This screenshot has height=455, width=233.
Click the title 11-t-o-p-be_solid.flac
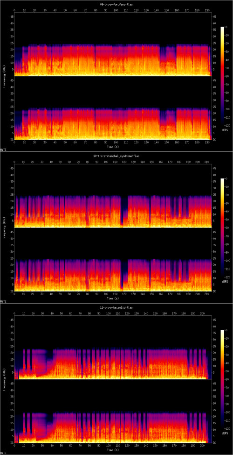(x=116, y=307)
